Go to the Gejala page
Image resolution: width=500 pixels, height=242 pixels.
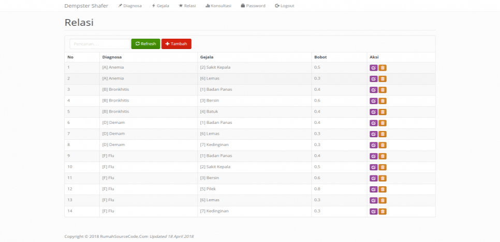point(160,6)
